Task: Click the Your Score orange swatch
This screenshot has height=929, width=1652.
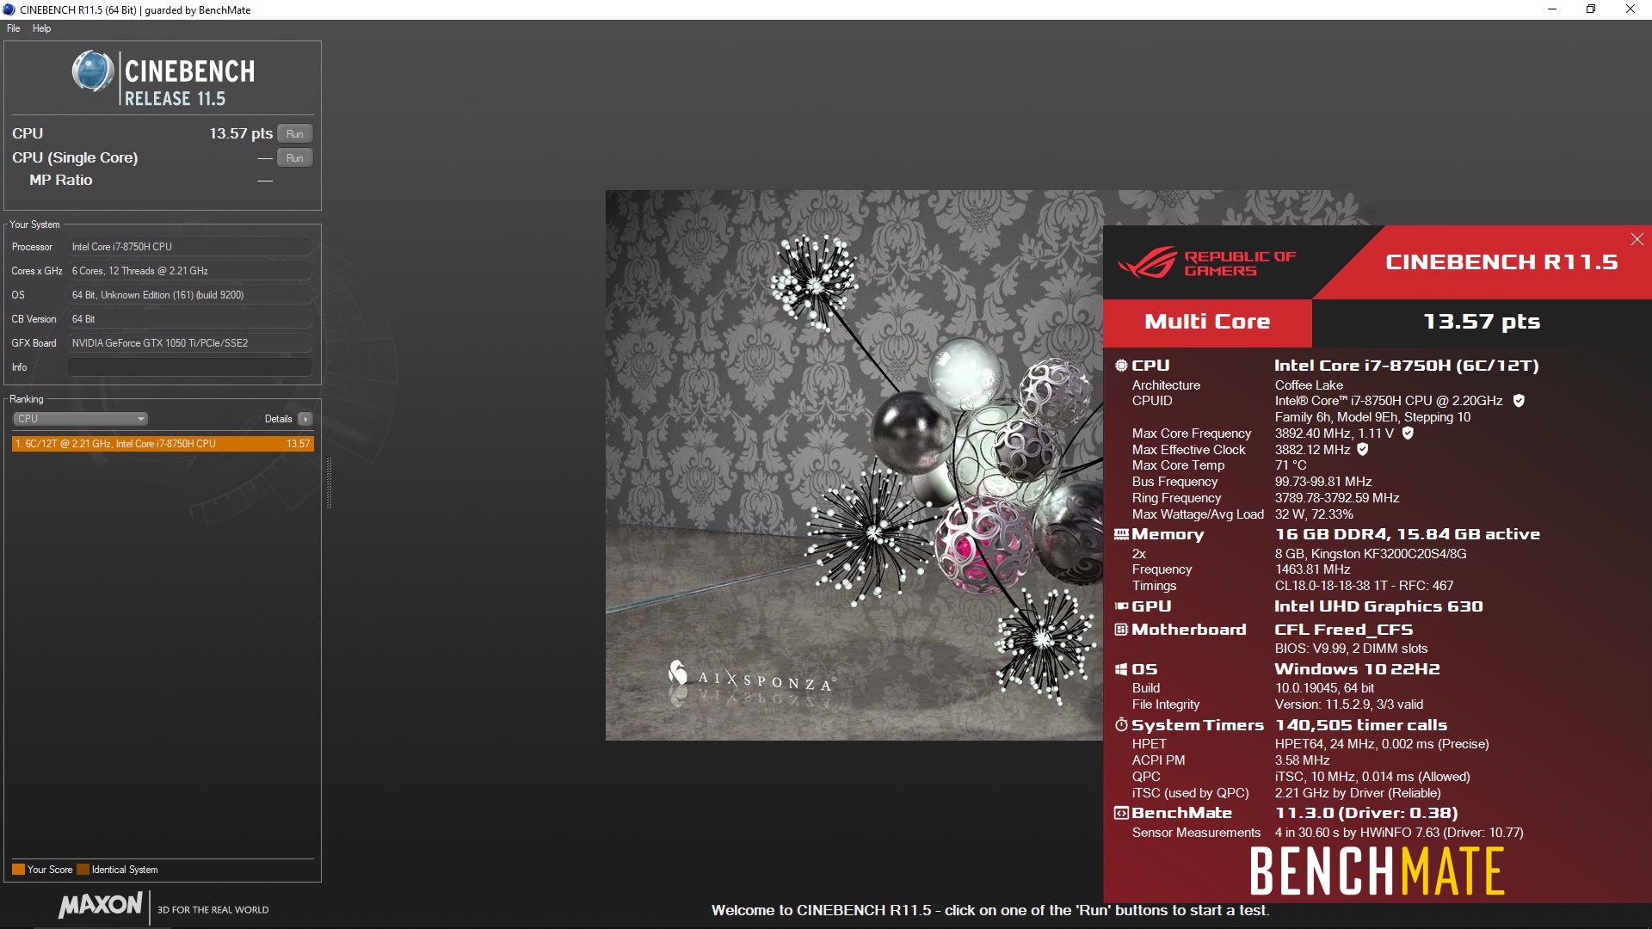Action: click(18, 870)
